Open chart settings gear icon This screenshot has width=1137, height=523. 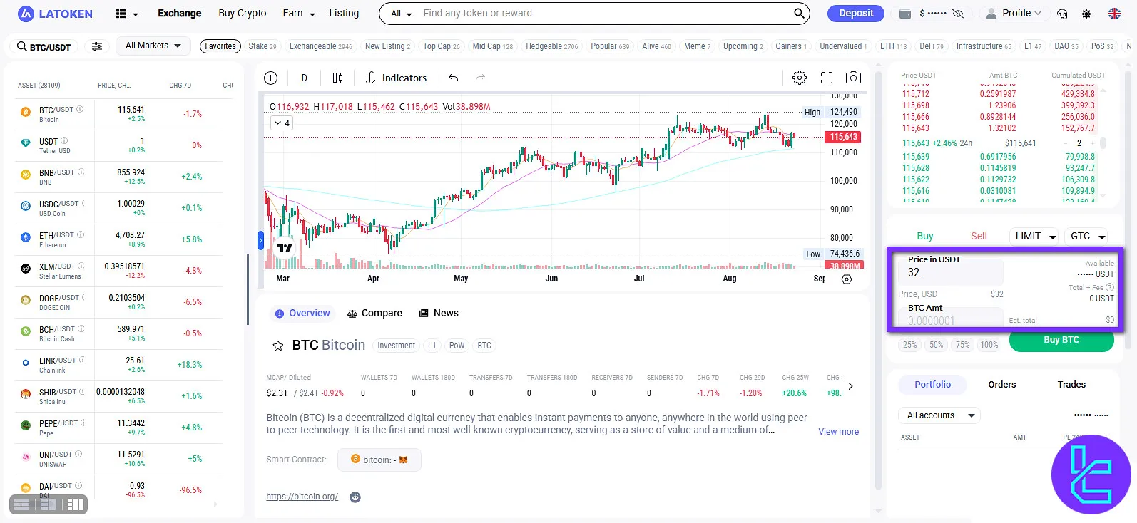point(800,78)
